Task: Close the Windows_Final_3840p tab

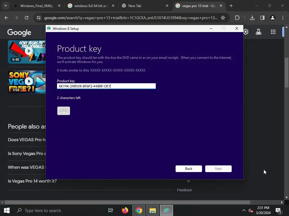Action: [59, 6]
